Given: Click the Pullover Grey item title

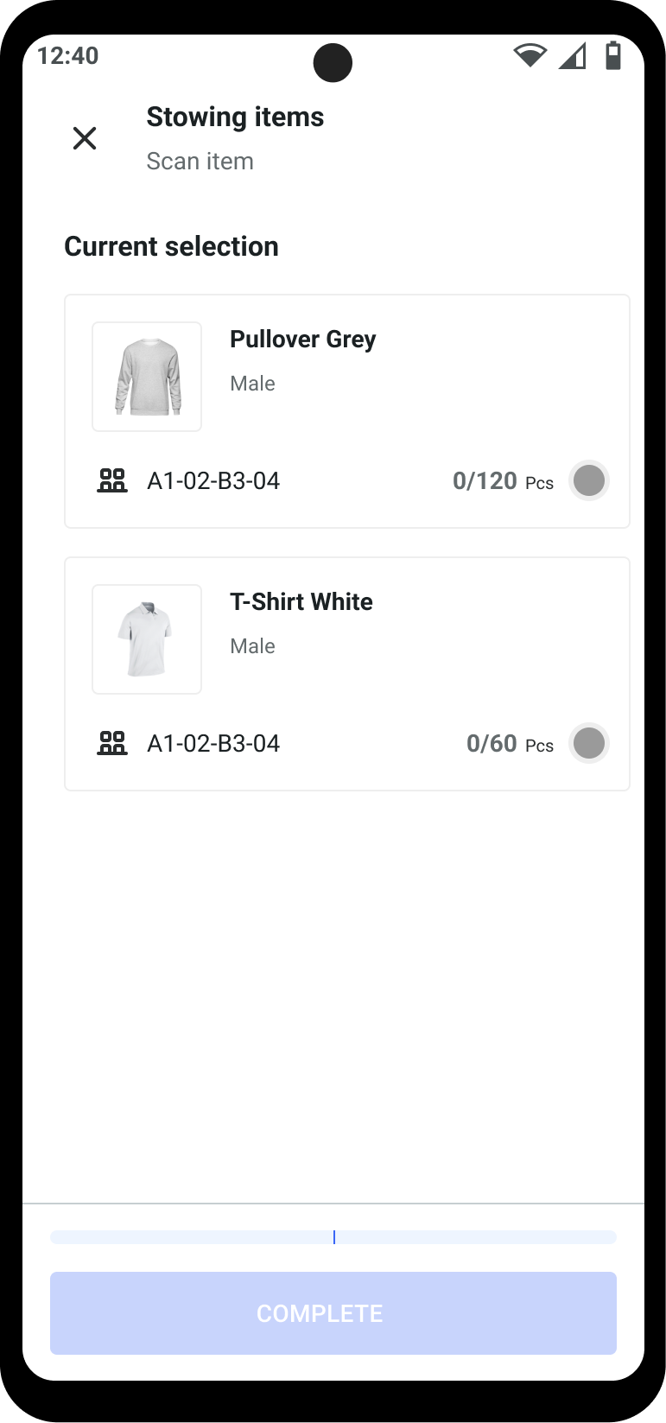Looking at the screenshot, I should [x=302, y=340].
